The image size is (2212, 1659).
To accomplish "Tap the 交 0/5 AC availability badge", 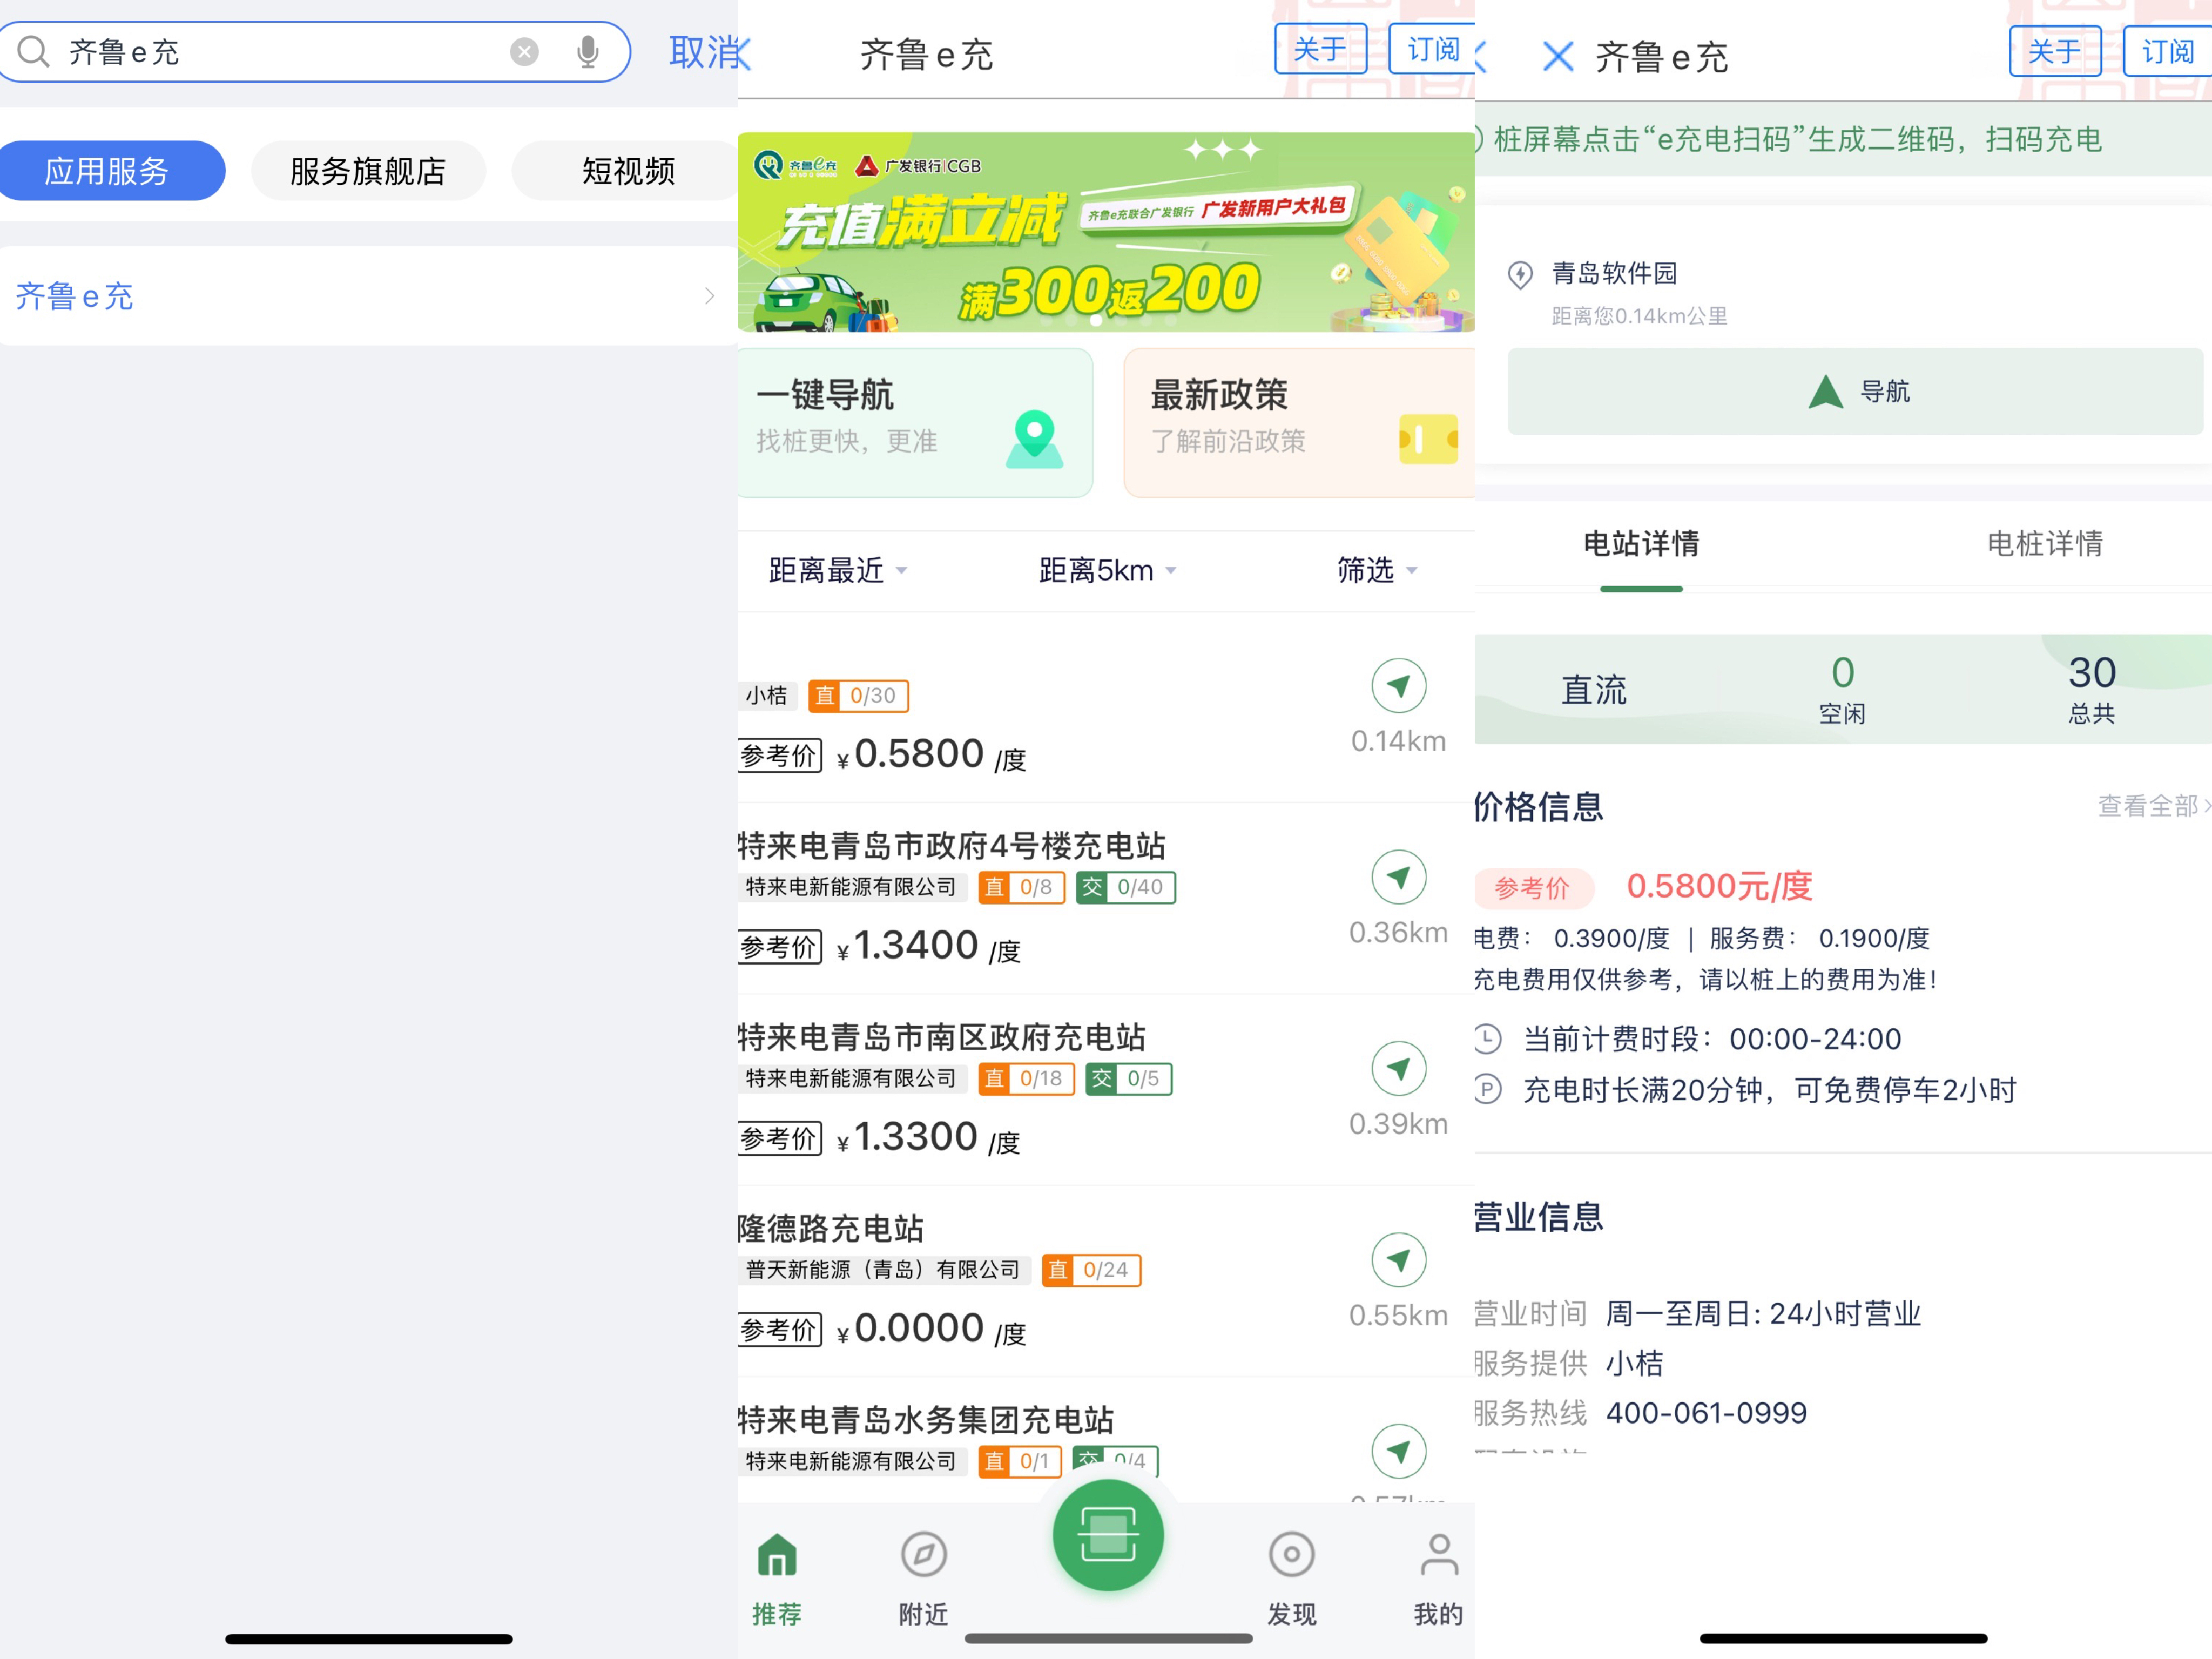I will pyautogui.click(x=1129, y=1079).
